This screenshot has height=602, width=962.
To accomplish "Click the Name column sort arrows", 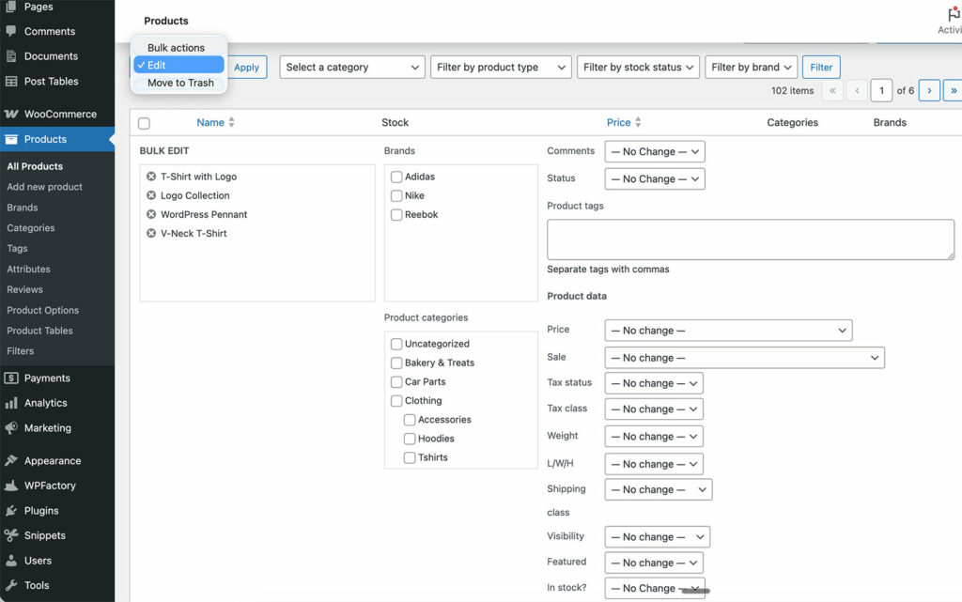I will click(231, 123).
